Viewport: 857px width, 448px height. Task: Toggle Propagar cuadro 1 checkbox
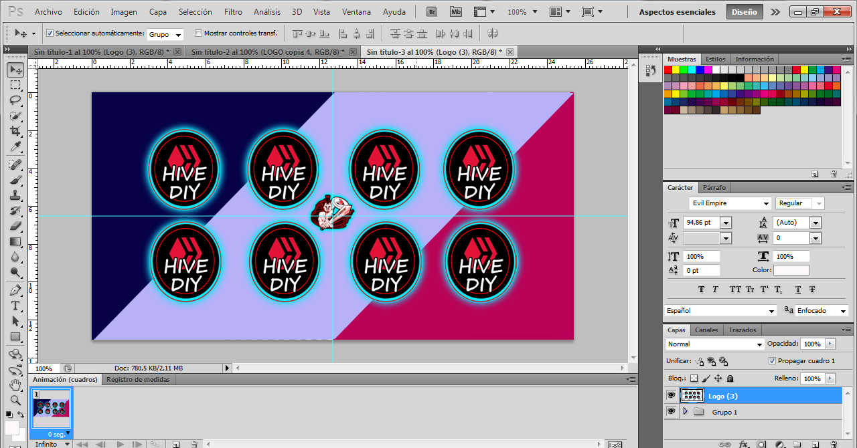pyautogui.click(x=773, y=361)
